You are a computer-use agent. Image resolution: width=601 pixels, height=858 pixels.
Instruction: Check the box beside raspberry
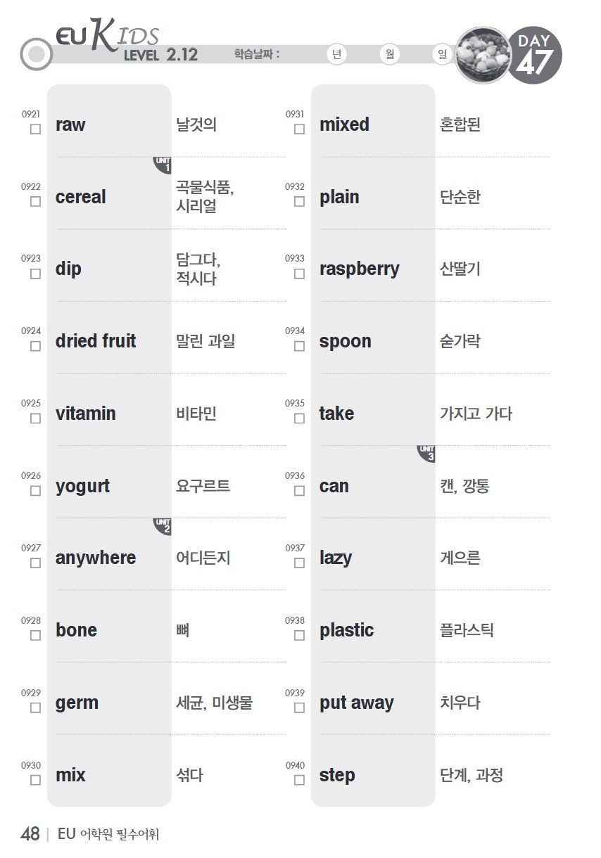[x=299, y=274]
